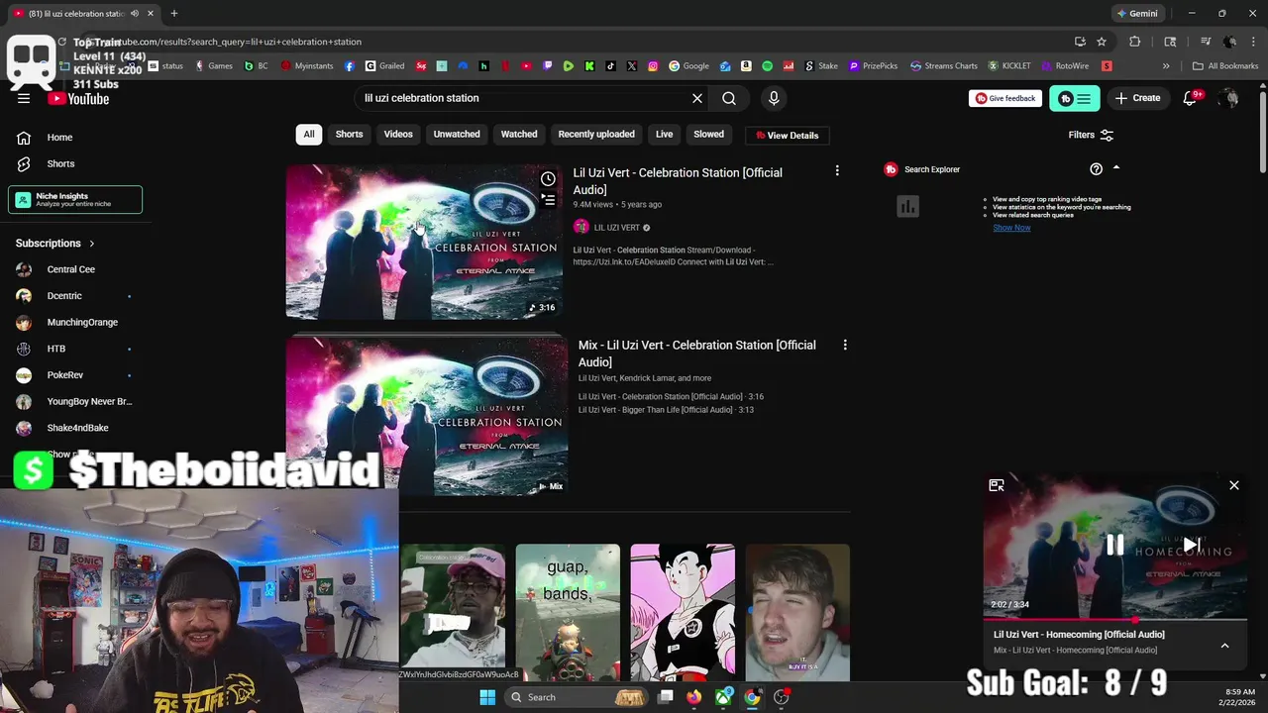Clear the search box with the X

coord(697,98)
